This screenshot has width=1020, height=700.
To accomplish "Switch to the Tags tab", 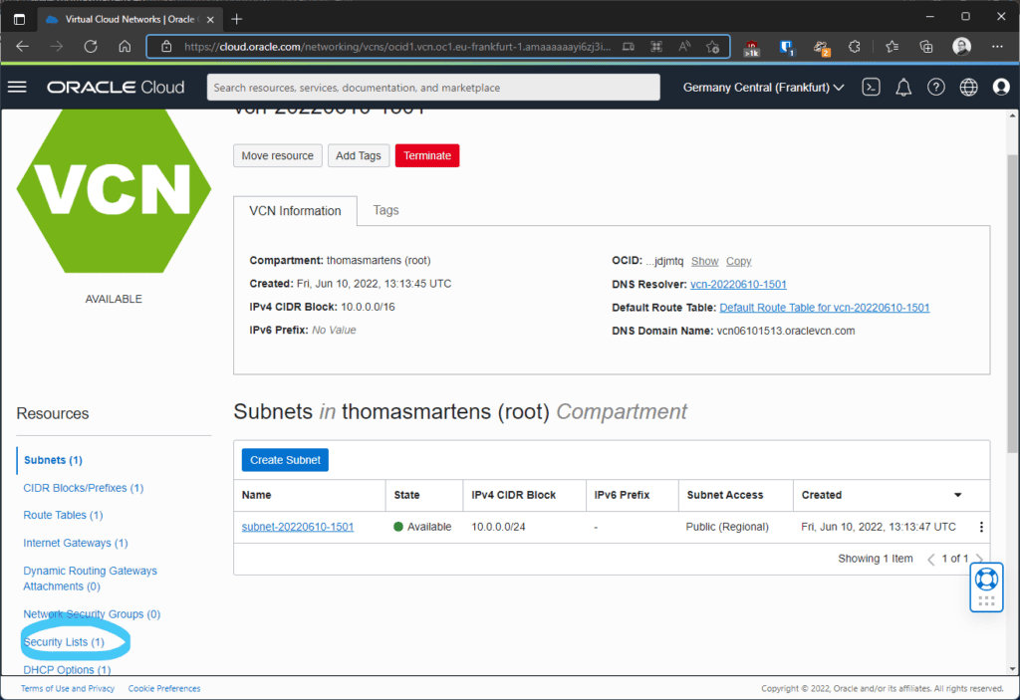I will 385,210.
